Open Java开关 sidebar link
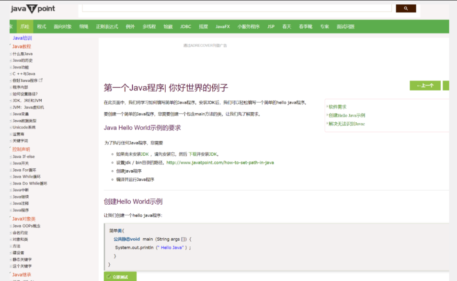The width and height of the screenshot is (457, 281). pos(21,164)
